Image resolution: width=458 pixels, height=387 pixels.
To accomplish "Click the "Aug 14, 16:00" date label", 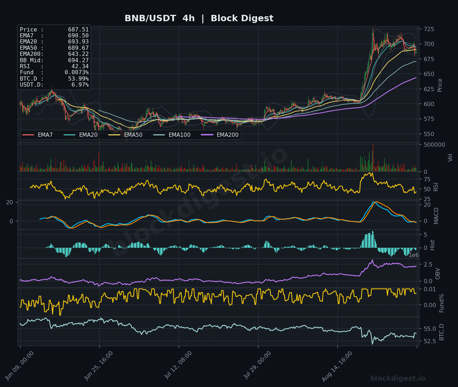I will point(337,366).
